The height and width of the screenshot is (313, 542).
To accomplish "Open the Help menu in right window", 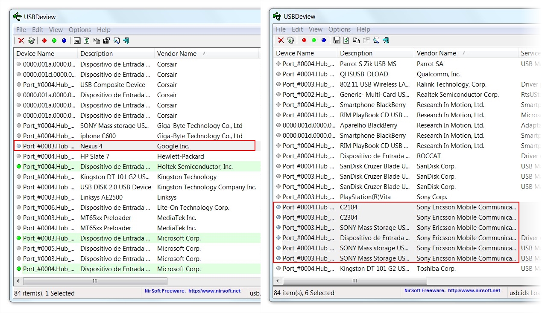I will point(363,29).
